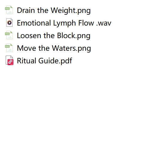The image size is (150, 142).
Task: Click the word "Guide" in the PDF filename
Action: [49, 61]
